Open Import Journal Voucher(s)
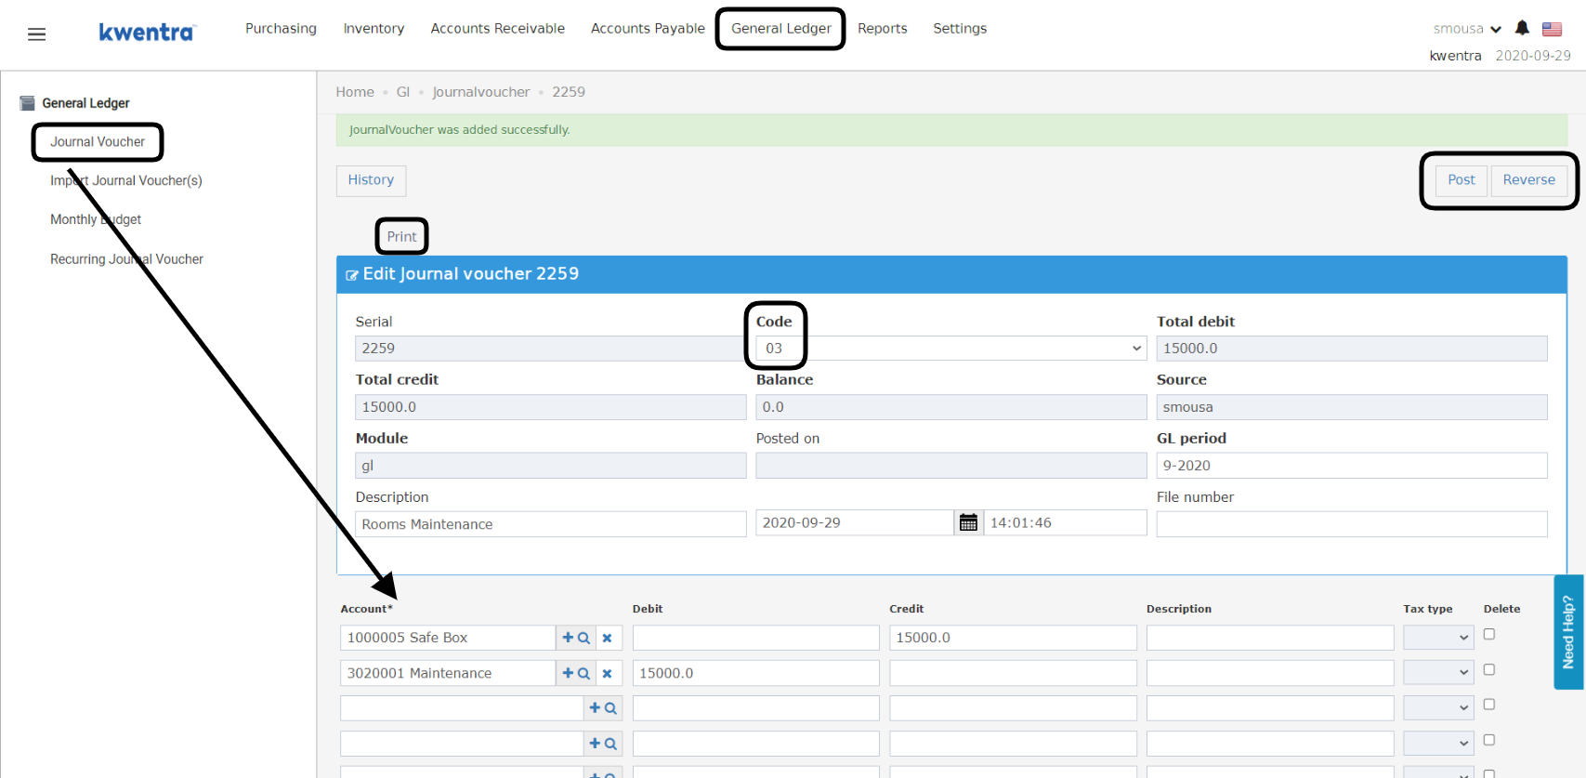This screenshot has width=1586, height=778. pos(126,181)
